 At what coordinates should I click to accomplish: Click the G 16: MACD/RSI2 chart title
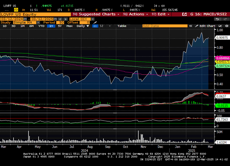click(208, 14)
